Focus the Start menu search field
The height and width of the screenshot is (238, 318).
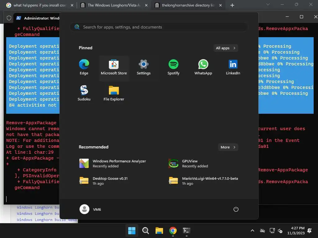(159, 27)
